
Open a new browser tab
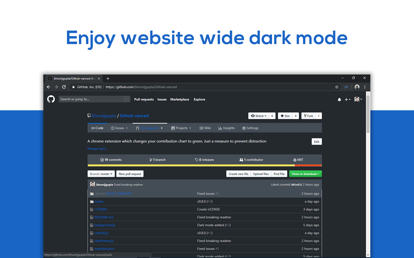(x=108, y=78)
